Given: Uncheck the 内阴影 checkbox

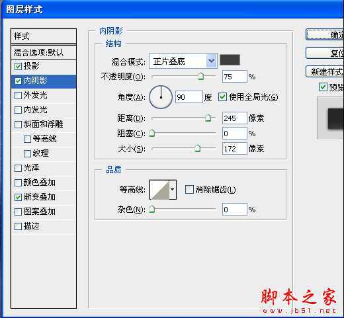Looking at the screenshot, I should [x=18, y=81].
